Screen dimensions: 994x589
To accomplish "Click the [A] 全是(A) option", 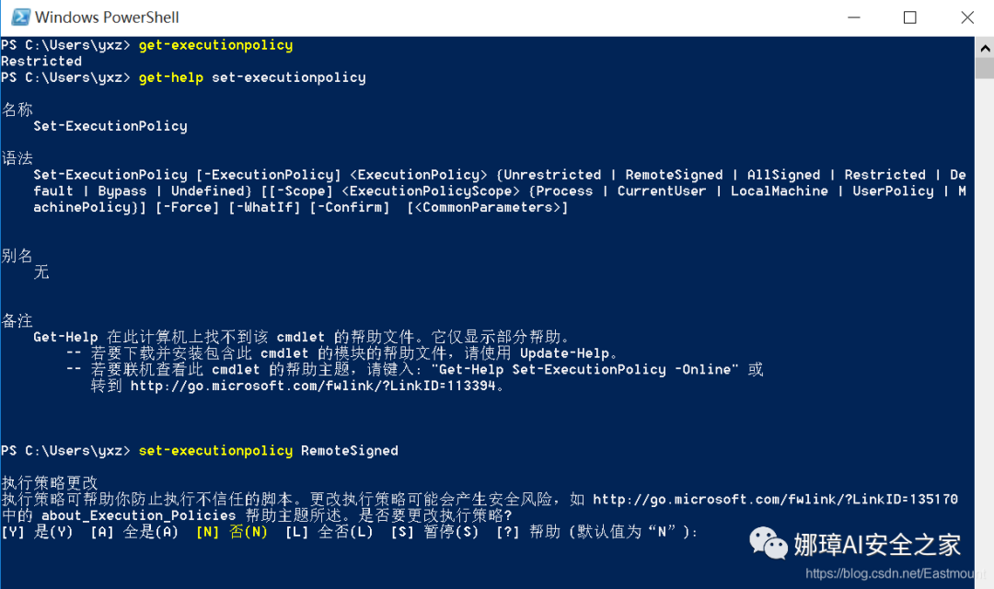I will tap(134, 532).
